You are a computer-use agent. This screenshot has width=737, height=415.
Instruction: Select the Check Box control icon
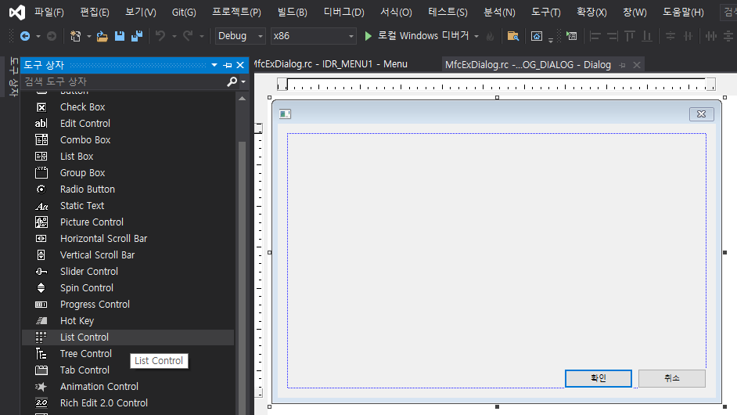point(41,107)
